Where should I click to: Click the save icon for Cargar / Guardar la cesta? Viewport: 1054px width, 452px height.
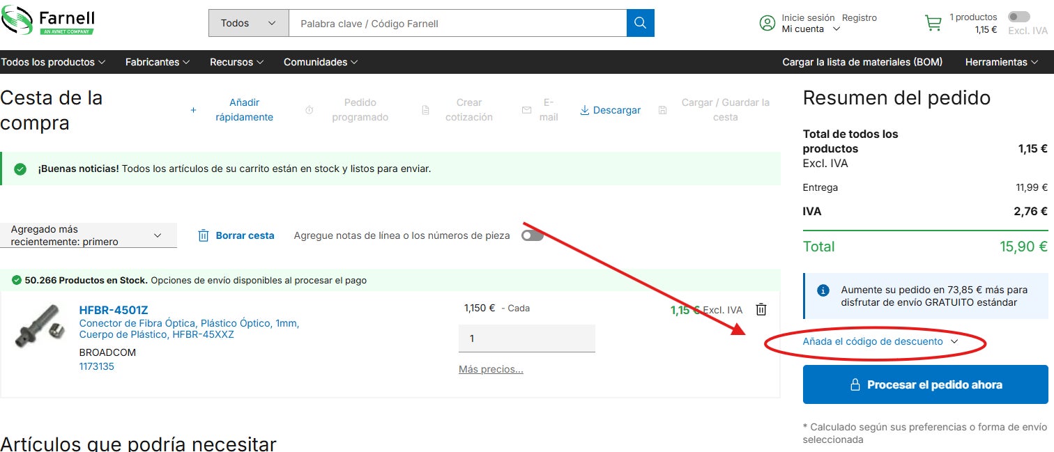click(x=663, y=110)
